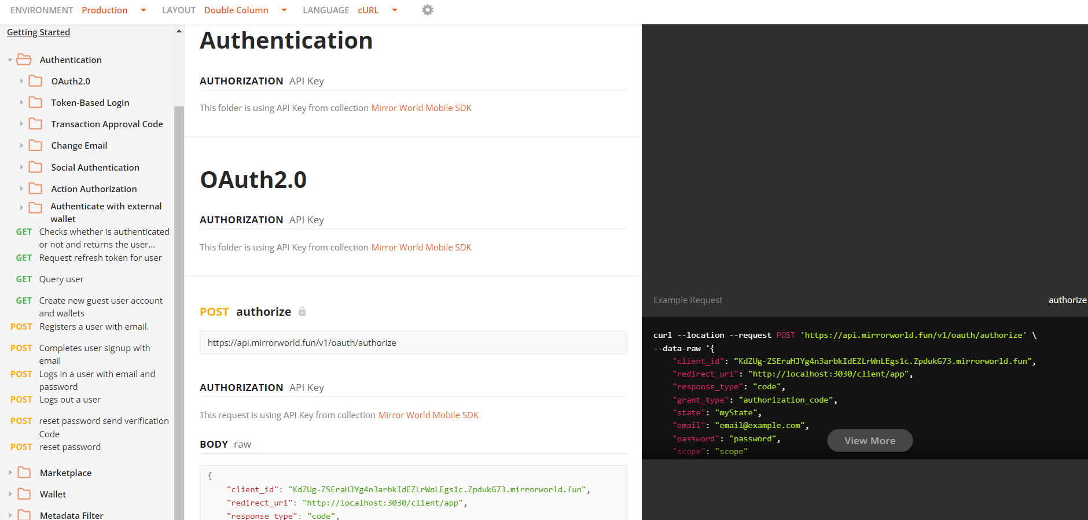Viewport: 1088px width, 520px height.
Task: Click the curl command line in example
Action: (x=845, y=335)
